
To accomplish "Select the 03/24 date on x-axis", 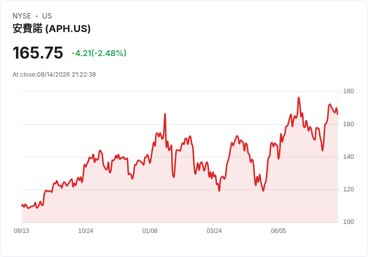I will point(214,231).
